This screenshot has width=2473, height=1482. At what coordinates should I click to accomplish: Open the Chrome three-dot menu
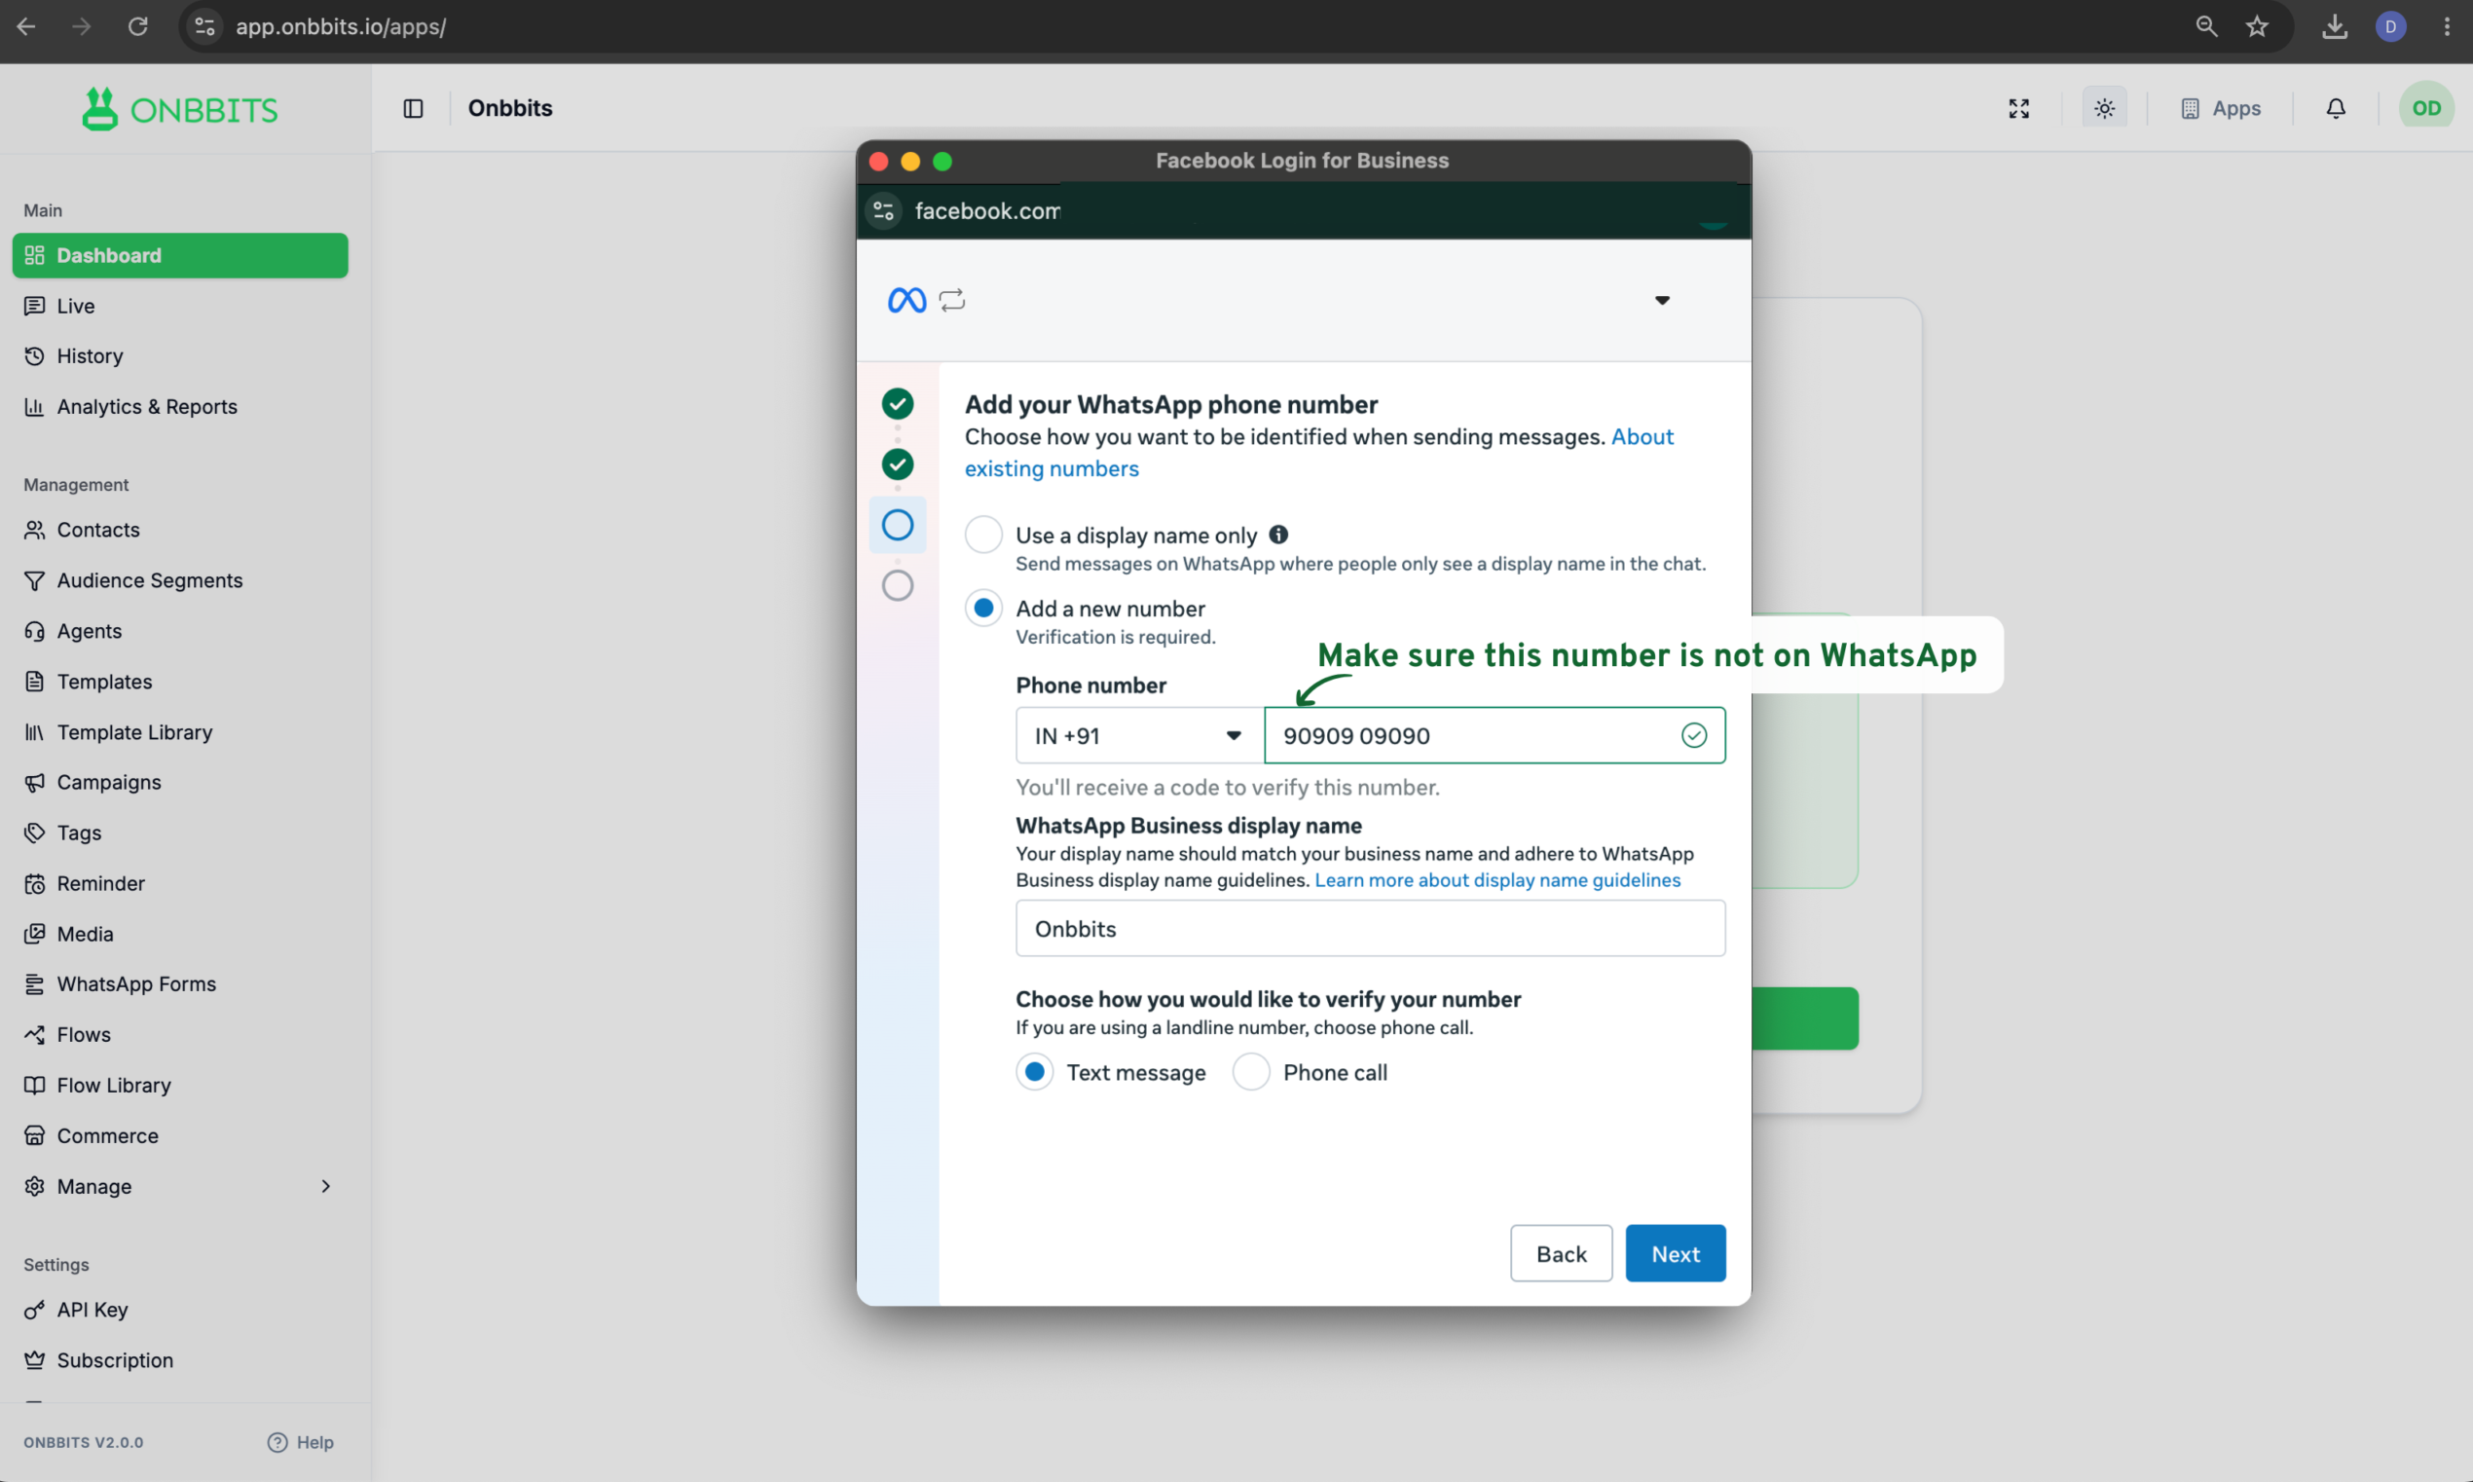(2446, 27)
